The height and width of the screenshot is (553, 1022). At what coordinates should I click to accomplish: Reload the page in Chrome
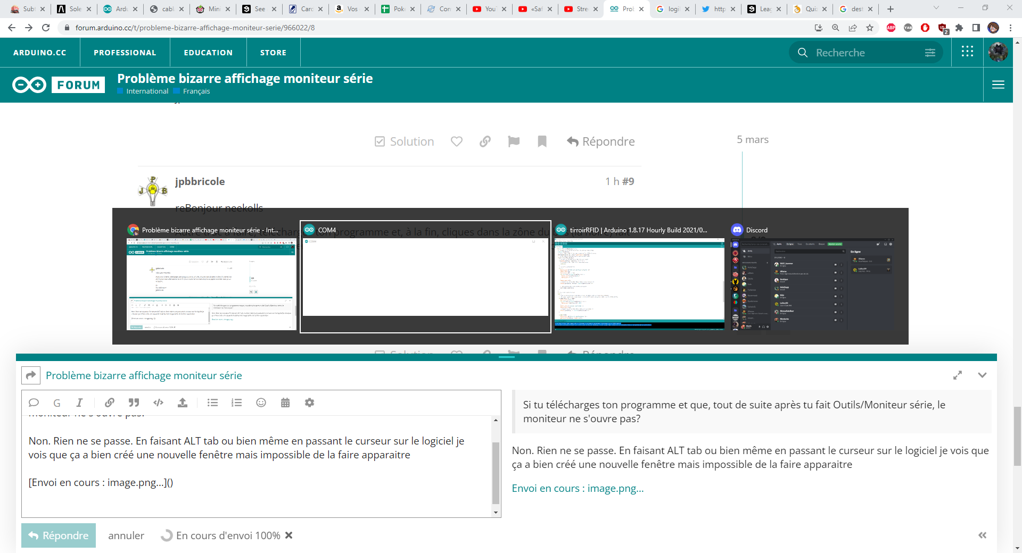46,28
